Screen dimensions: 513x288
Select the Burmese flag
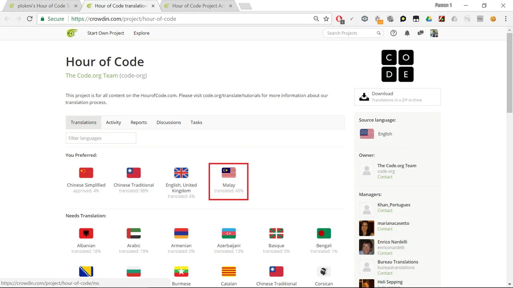[181, 272]
